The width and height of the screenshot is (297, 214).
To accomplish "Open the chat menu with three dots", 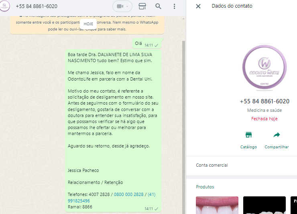I will (174, 6).
